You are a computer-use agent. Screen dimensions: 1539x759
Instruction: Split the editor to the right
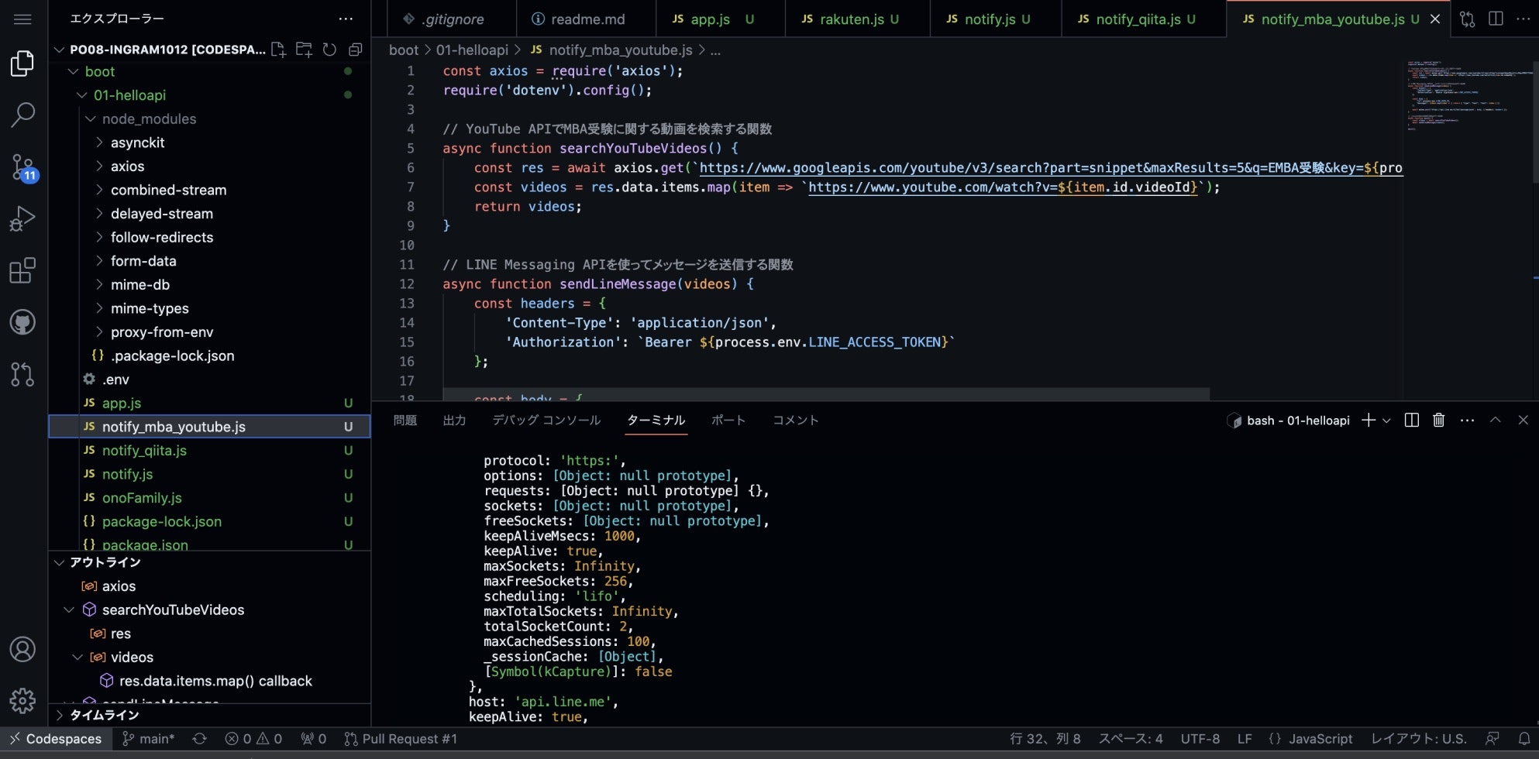(x=1496, y=19)
